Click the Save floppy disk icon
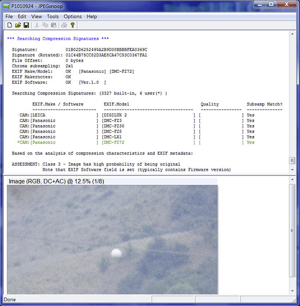 (26, 25)
